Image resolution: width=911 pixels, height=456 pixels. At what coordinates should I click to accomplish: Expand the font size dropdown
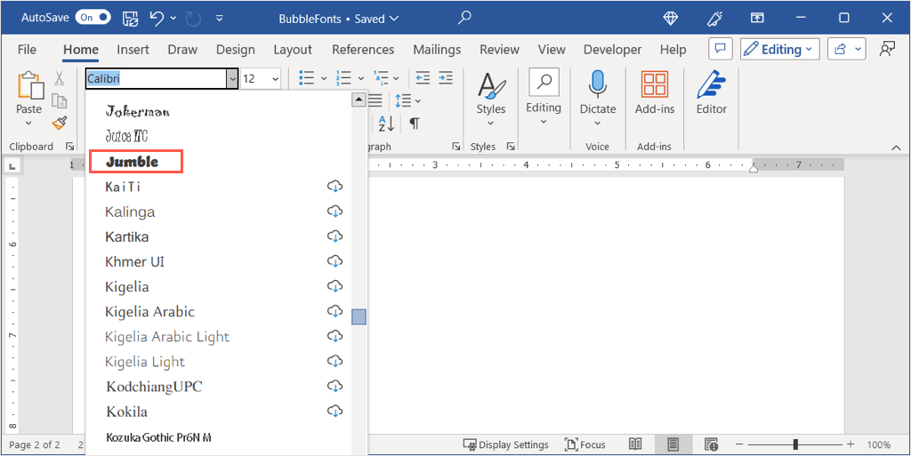275,79
